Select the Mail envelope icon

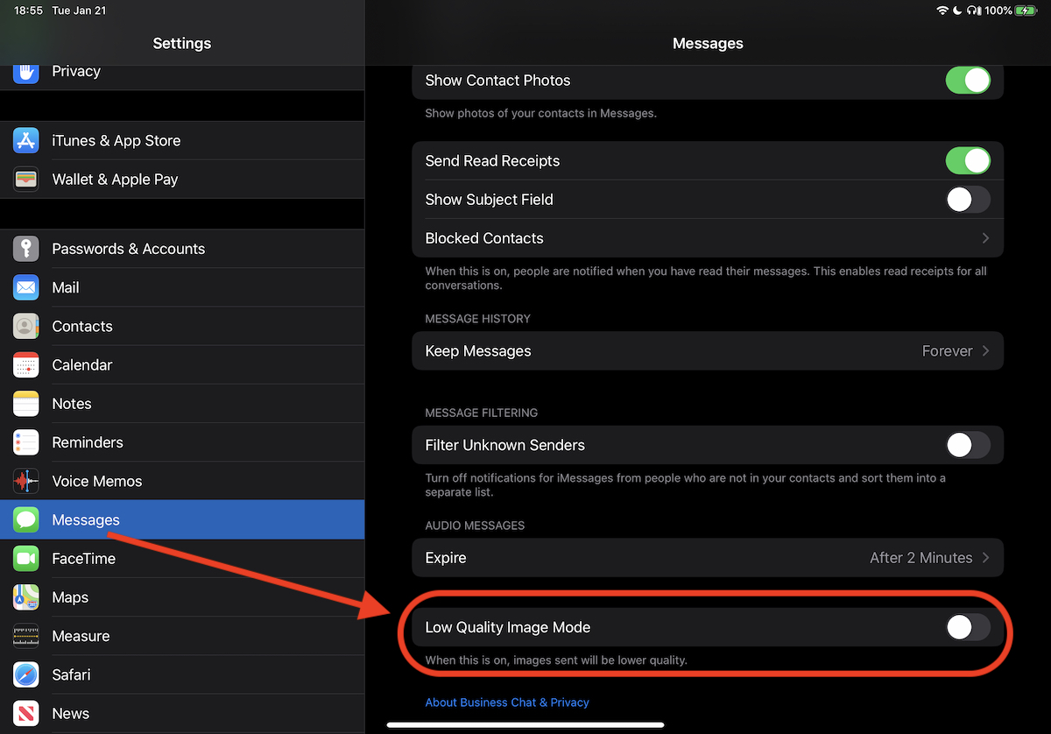point(26,287)
